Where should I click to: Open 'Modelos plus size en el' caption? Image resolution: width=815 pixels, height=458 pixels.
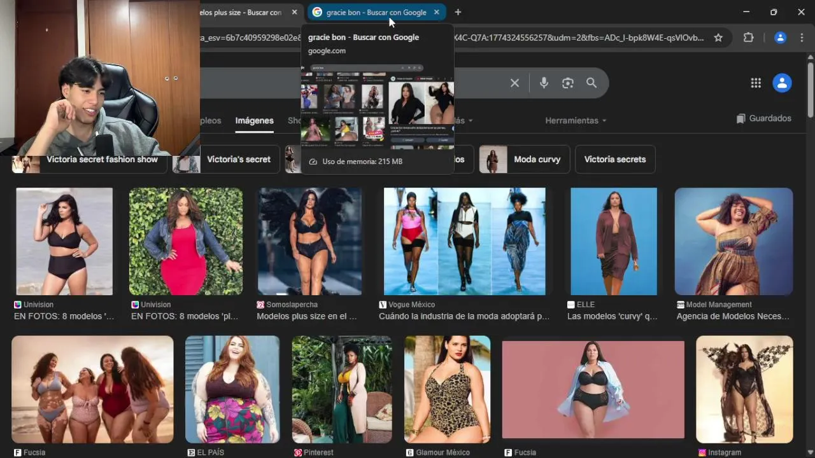307,316
